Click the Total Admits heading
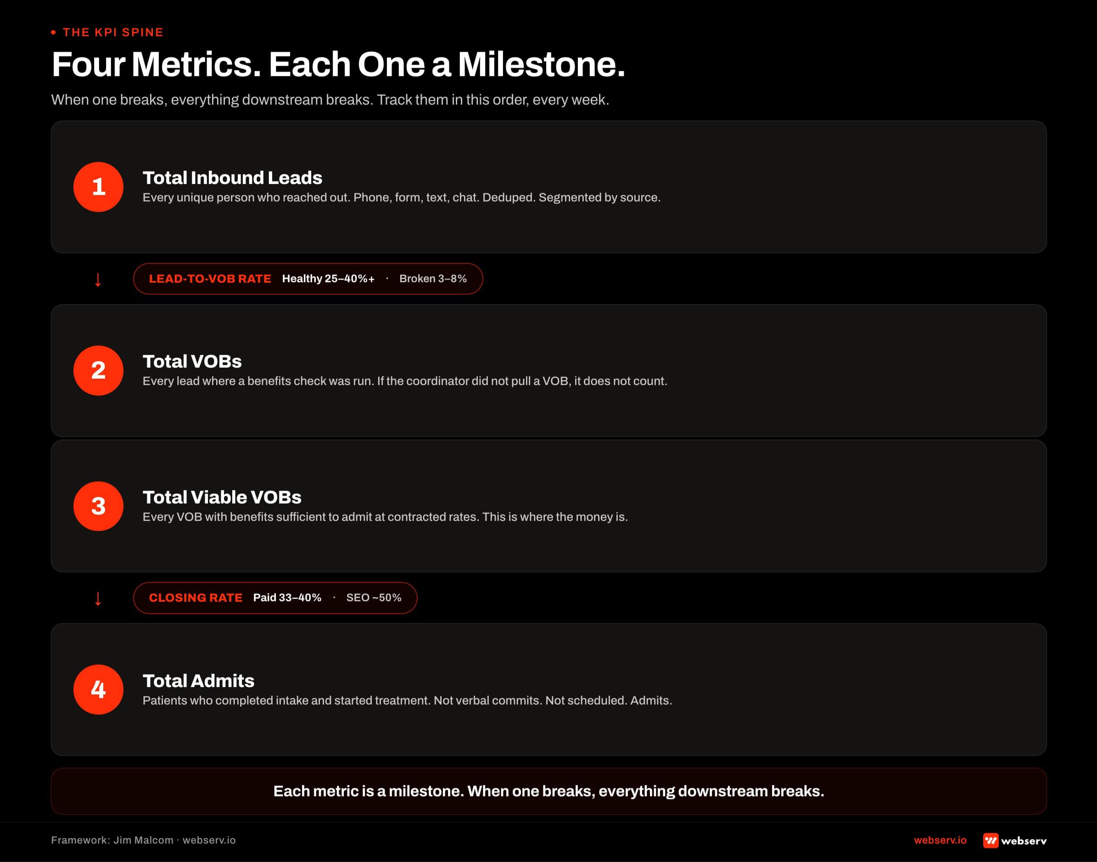The image size is (1097, 862). tap(198, 681)
